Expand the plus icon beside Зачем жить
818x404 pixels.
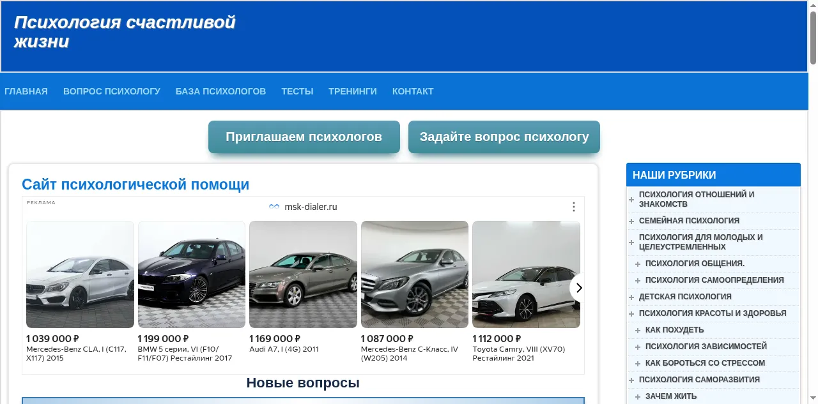pyautogui.click(x=638, y=396)
